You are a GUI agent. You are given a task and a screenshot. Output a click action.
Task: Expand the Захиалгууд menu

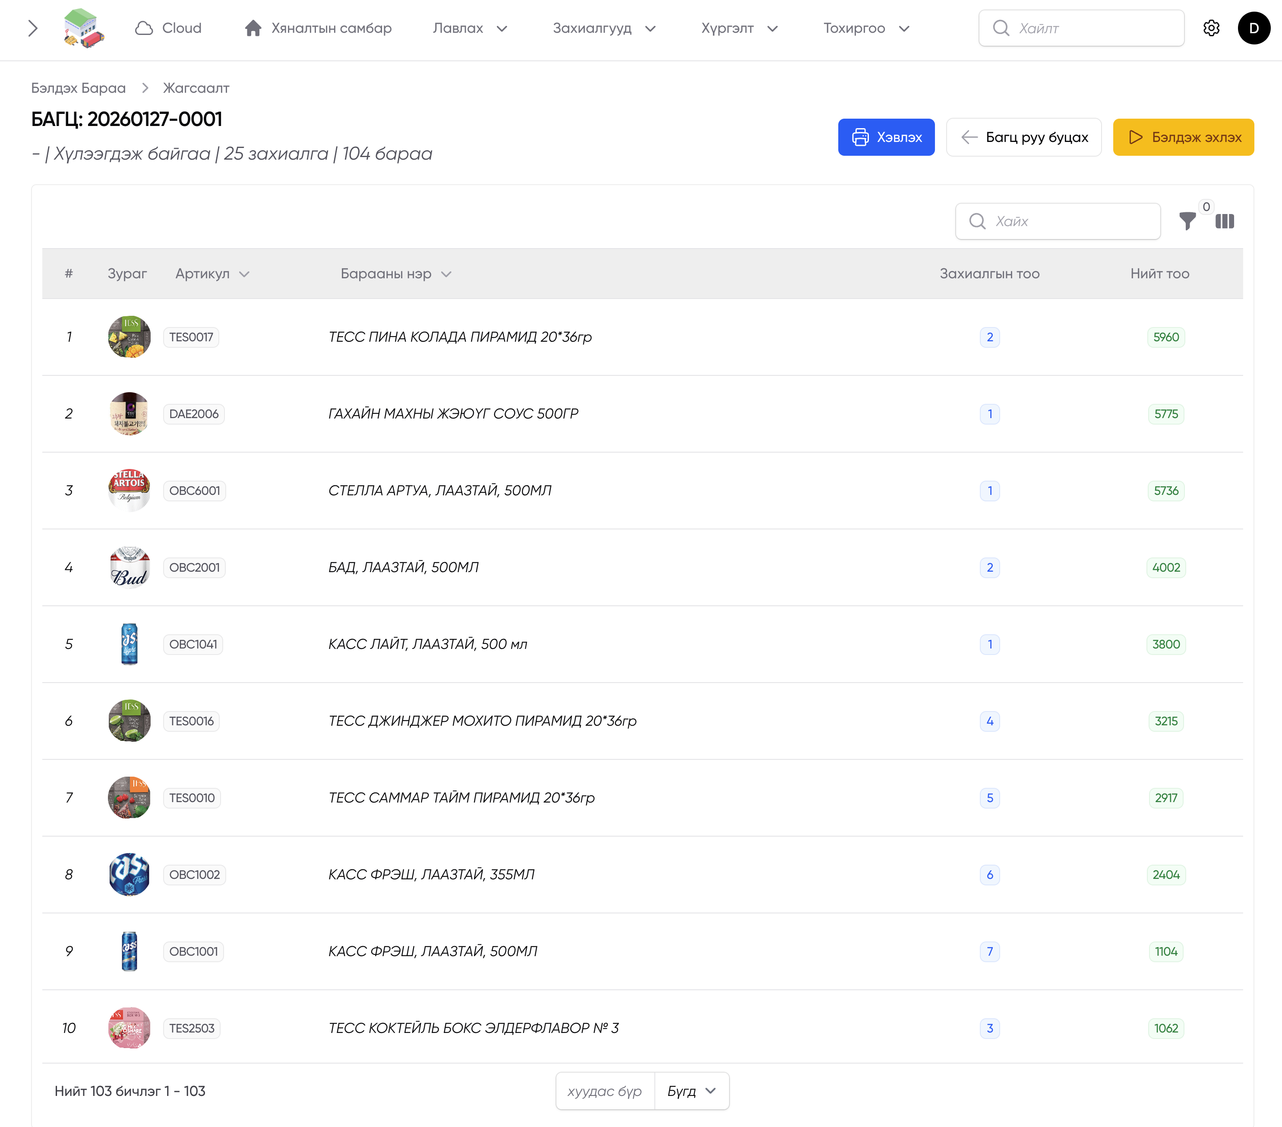[x=603, y=28]
